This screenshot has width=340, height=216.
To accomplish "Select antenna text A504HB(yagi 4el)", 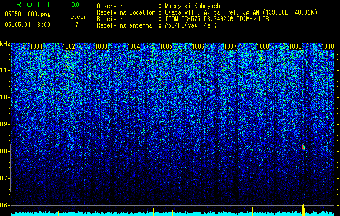I will click(x=191, y=25).
